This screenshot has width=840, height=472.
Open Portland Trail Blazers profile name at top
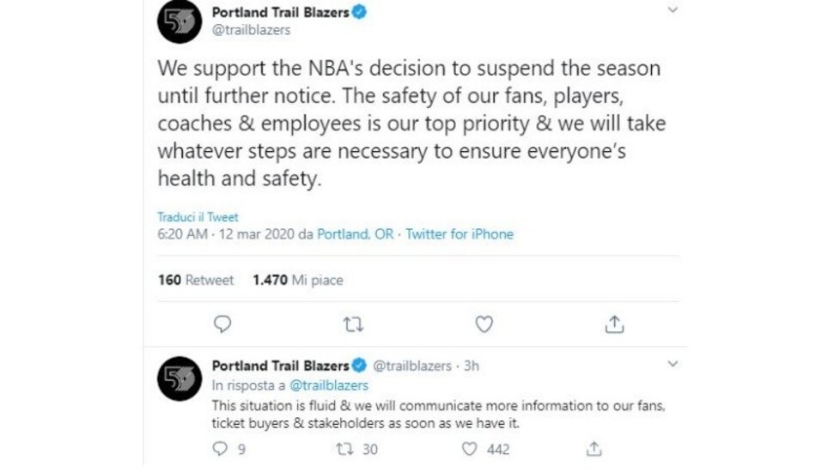pyautogui.click(x=280, y=12)
